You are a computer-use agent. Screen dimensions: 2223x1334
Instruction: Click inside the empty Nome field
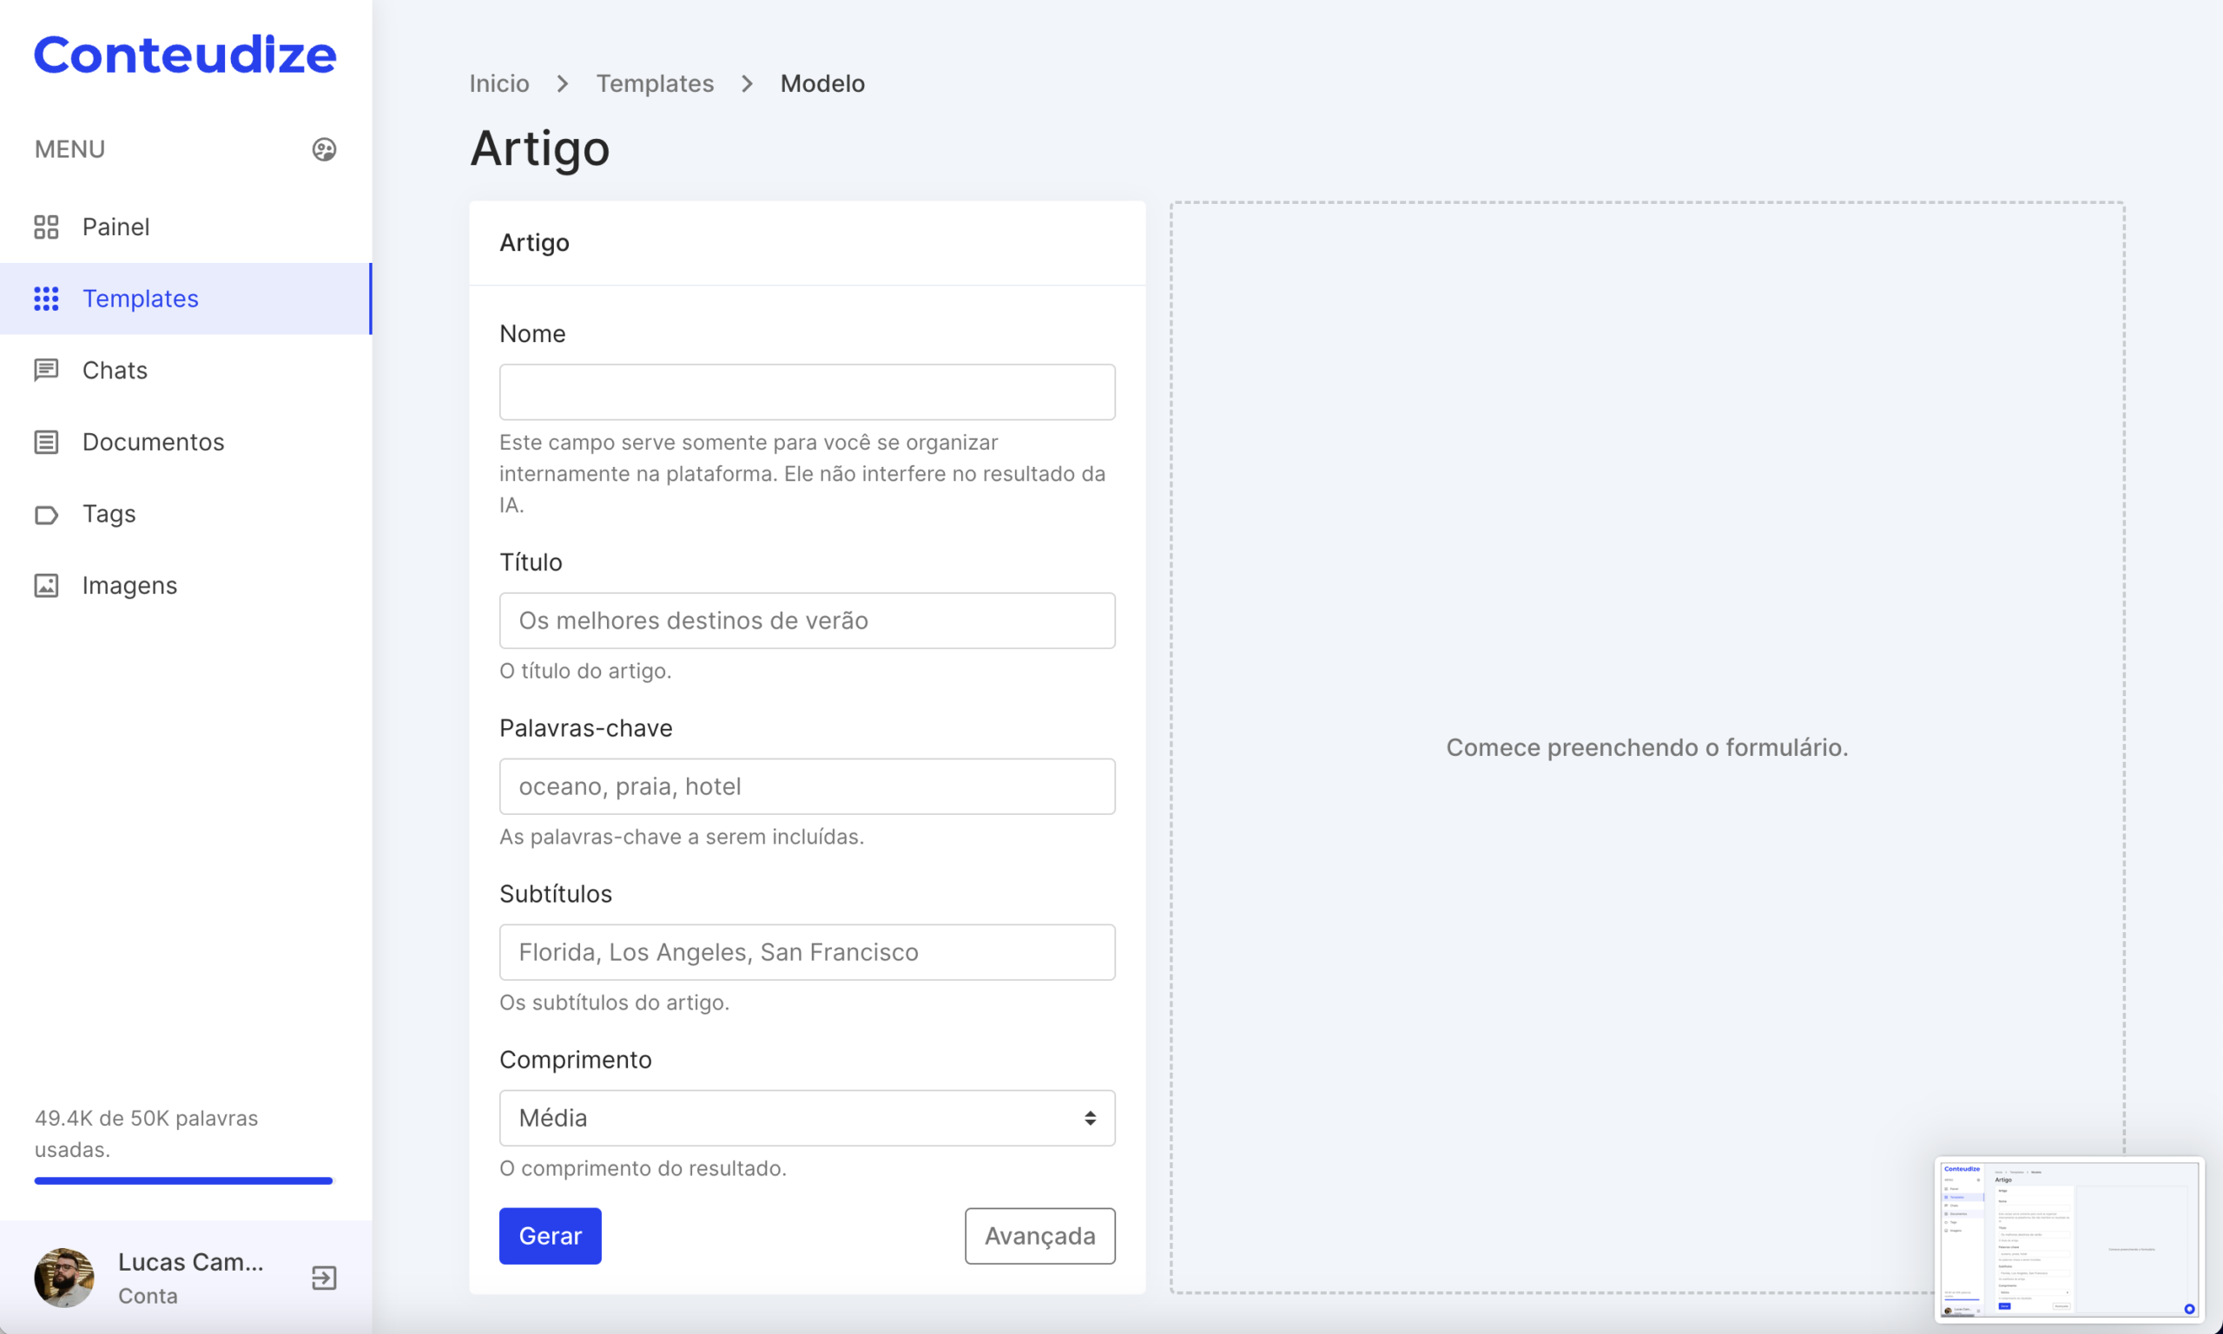pos(806,392)
